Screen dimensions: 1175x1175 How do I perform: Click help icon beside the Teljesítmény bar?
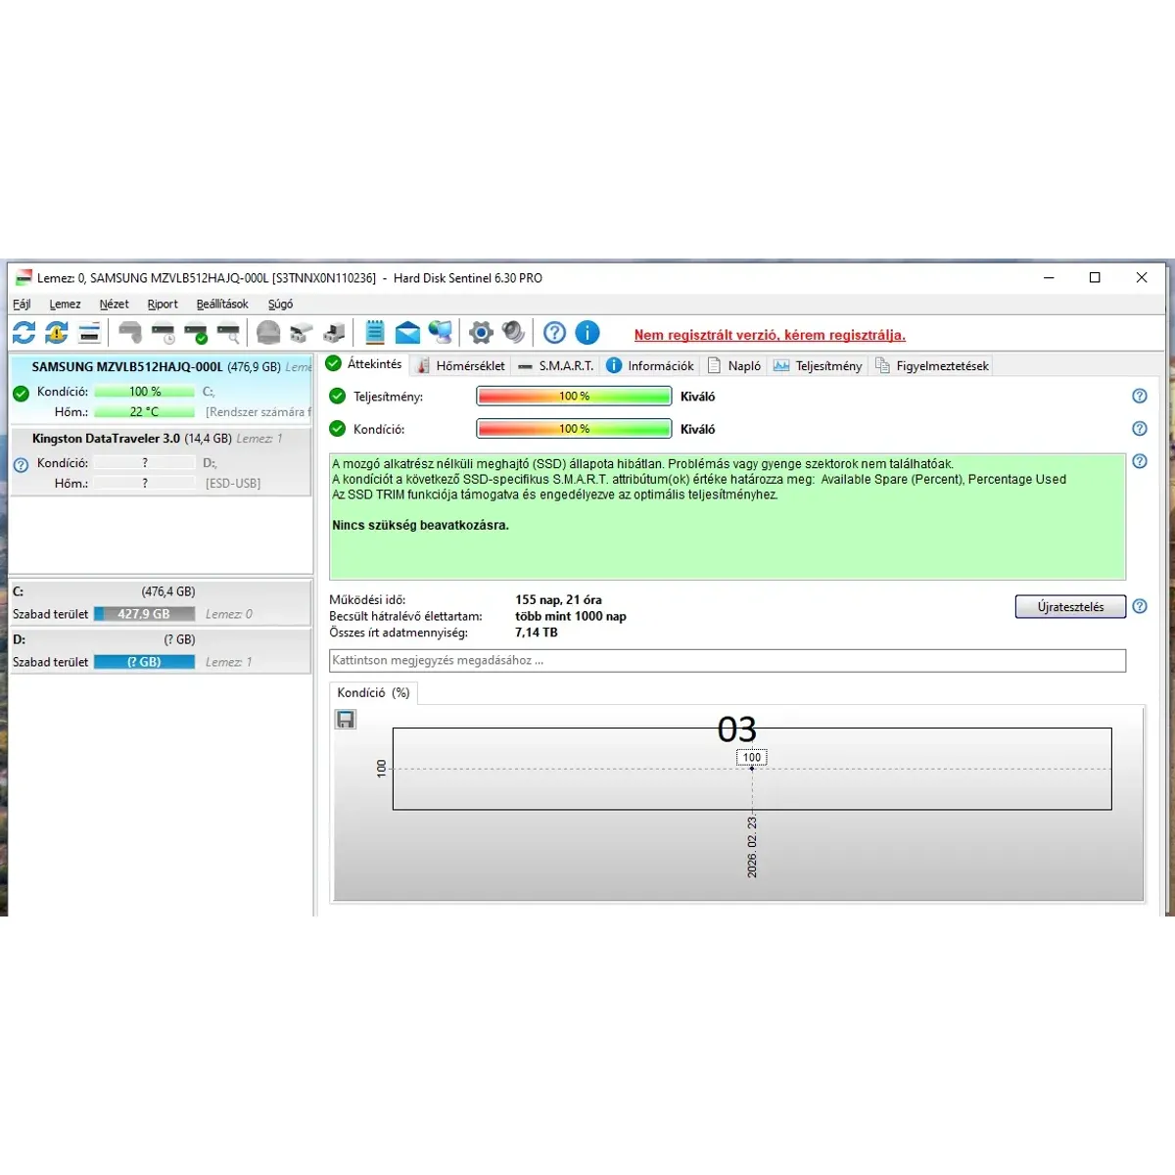click(1139, 397)
